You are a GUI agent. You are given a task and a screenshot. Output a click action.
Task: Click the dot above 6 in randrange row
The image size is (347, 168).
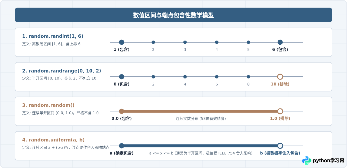pyautogui.click(x=217, y=77)
